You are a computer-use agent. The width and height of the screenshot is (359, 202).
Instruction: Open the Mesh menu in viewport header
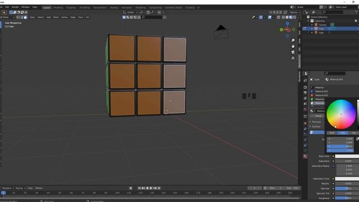pyautogui.click(x=56, y=17)
